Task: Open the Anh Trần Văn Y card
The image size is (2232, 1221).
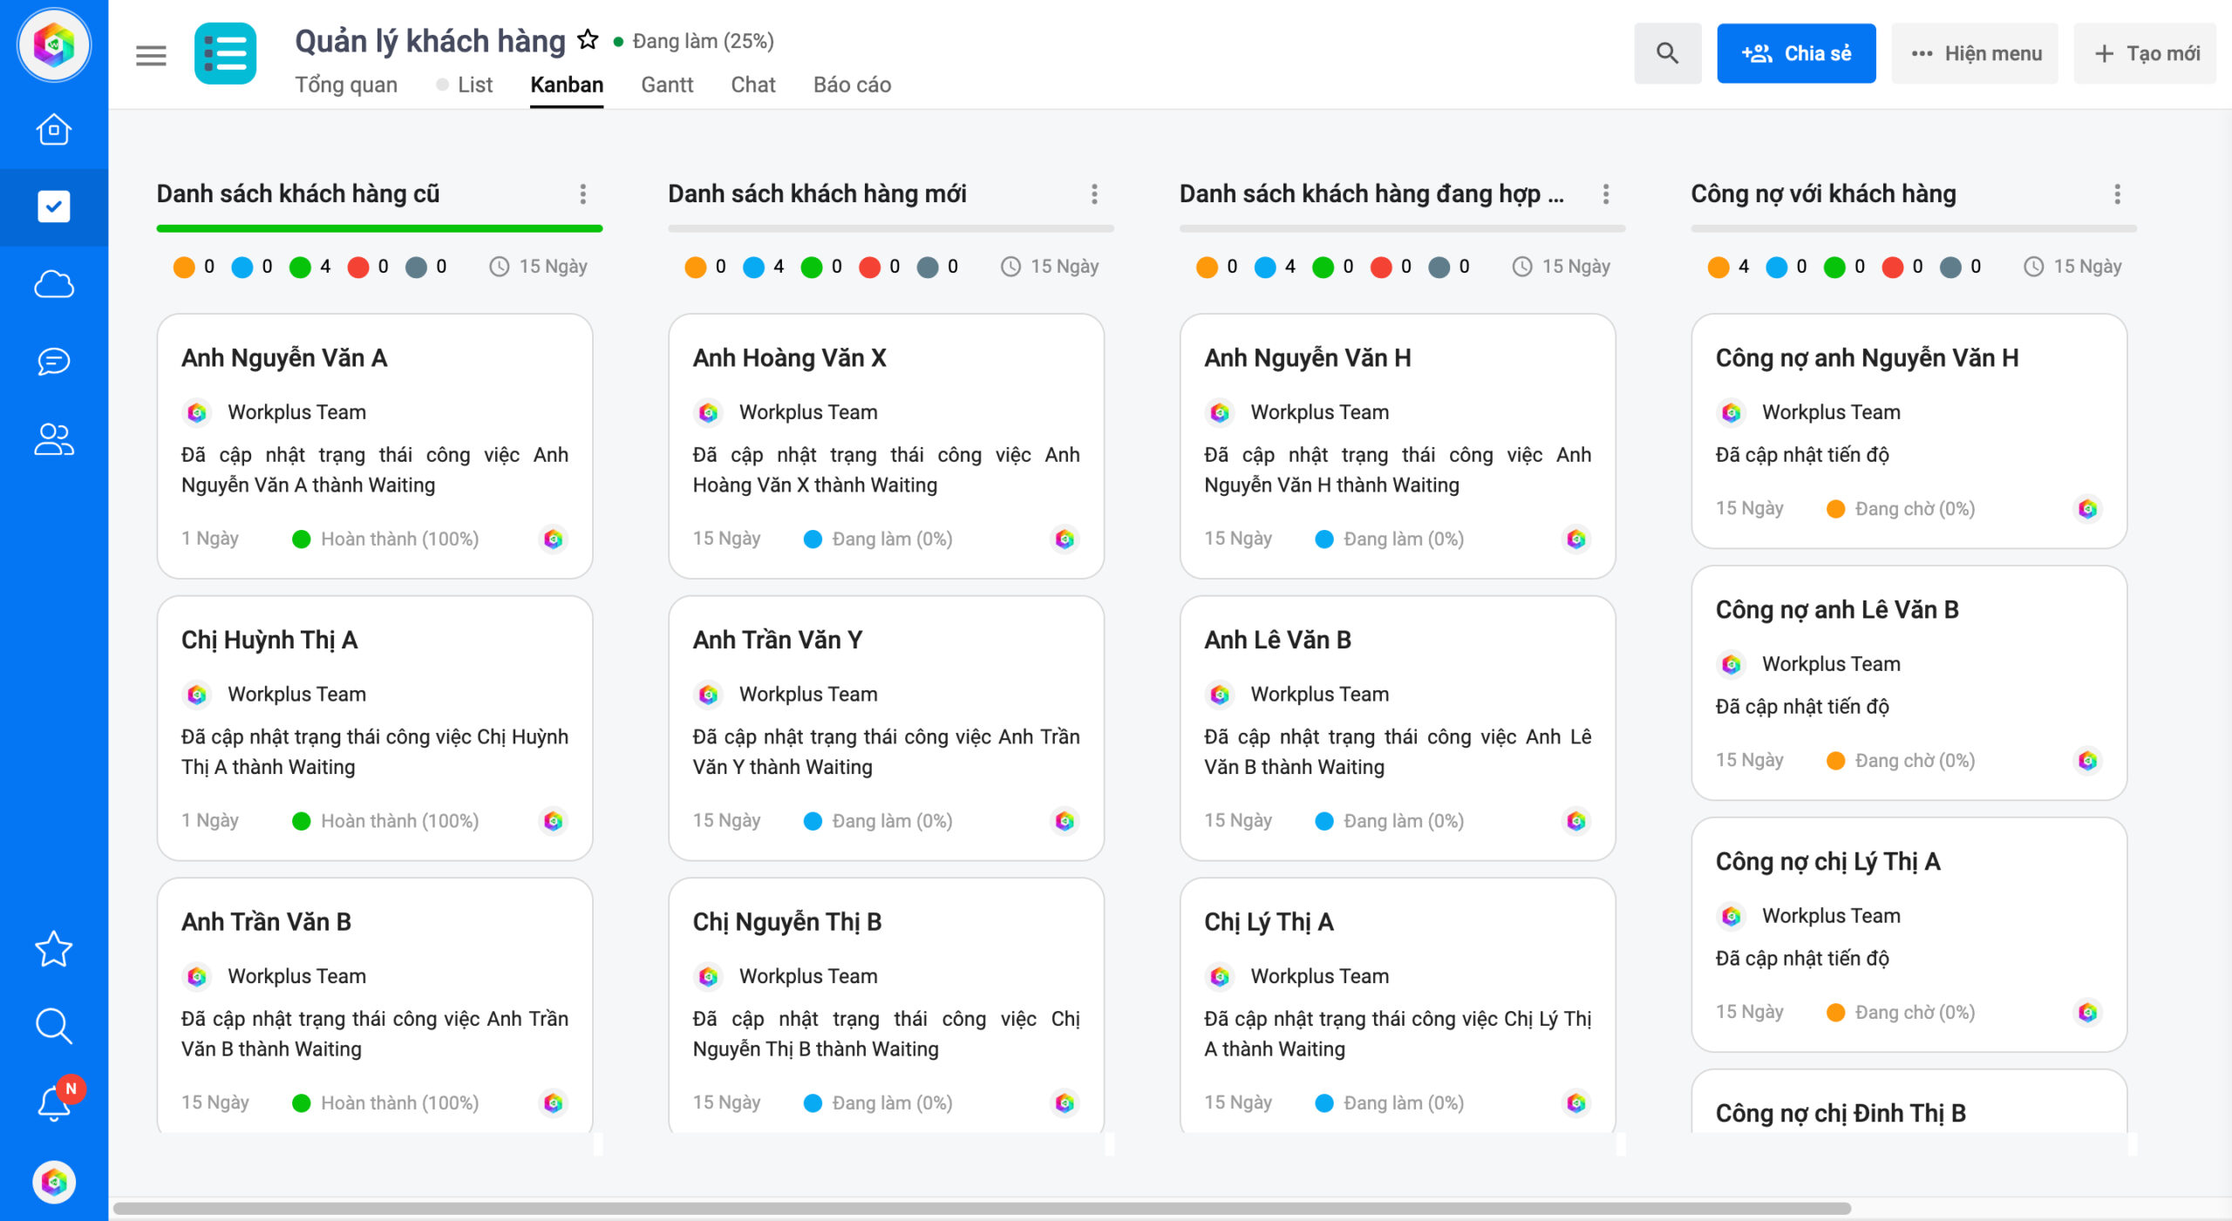Action: pos(886,728)
